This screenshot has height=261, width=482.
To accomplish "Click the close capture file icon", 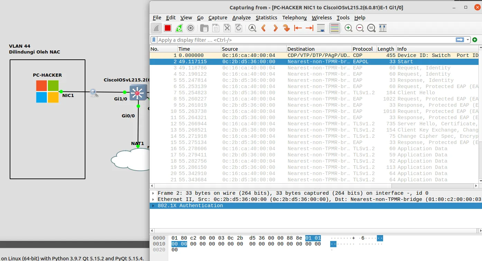I will [227, 28].
